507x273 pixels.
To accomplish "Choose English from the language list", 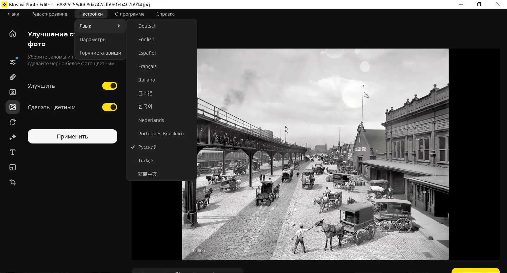I will [146, 40].
